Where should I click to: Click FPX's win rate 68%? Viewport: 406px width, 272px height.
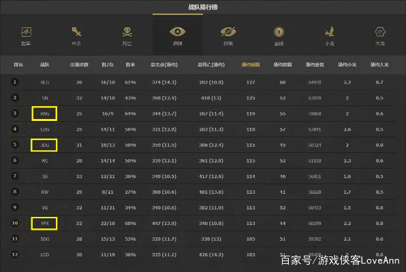pos(130,224)
